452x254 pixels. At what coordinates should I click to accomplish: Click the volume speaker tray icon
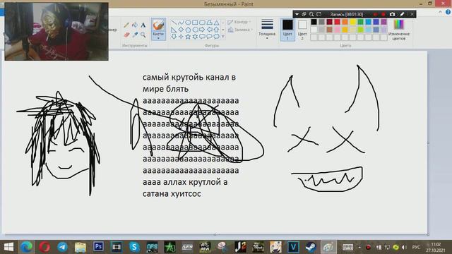pyautogui.click(x=404, y=247)
